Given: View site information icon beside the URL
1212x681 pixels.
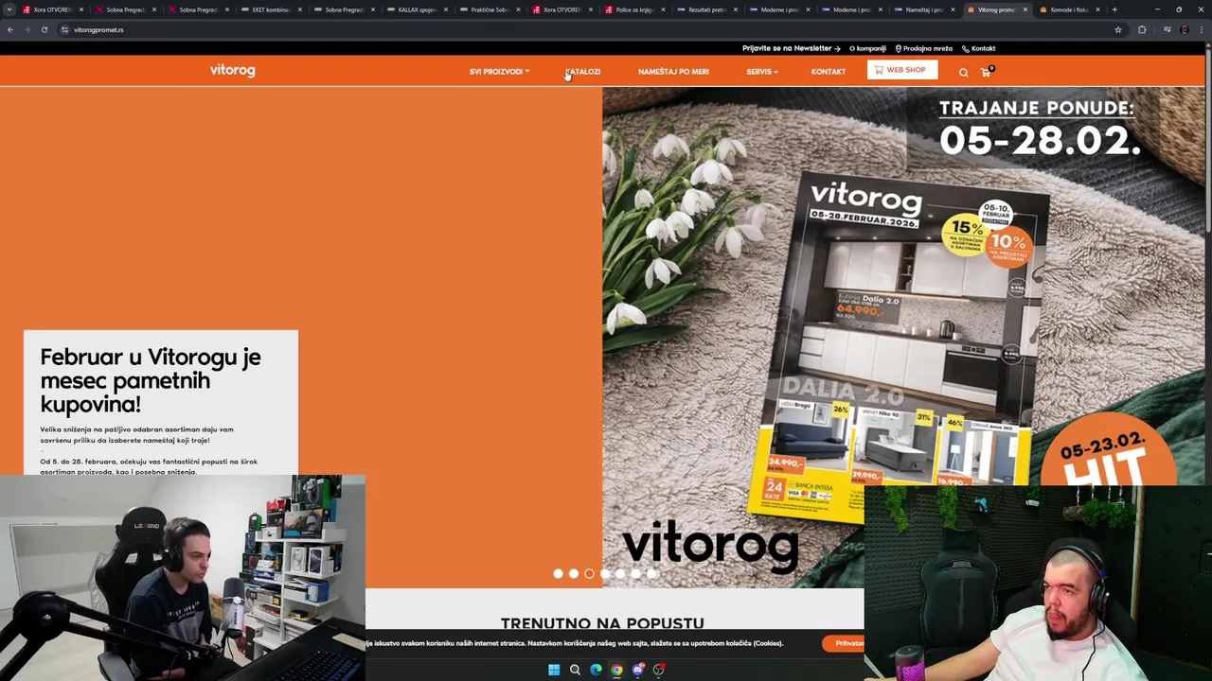Looking at the screenshot, I should 64,29.
